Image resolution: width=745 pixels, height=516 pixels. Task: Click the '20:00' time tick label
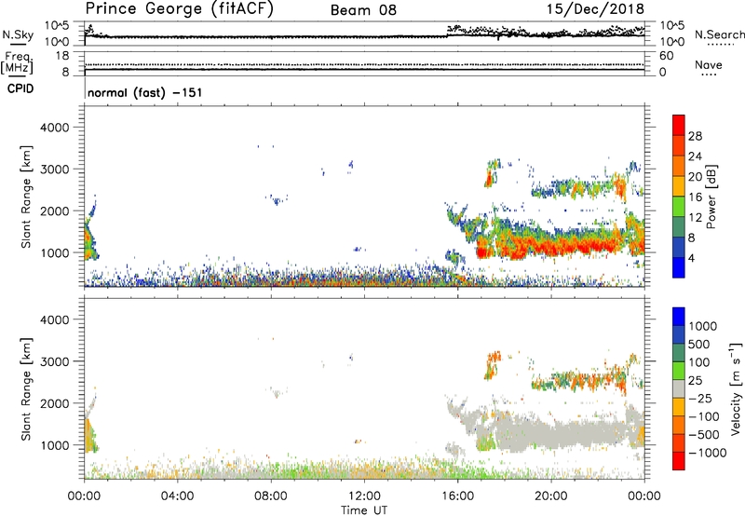coord(550,496)
